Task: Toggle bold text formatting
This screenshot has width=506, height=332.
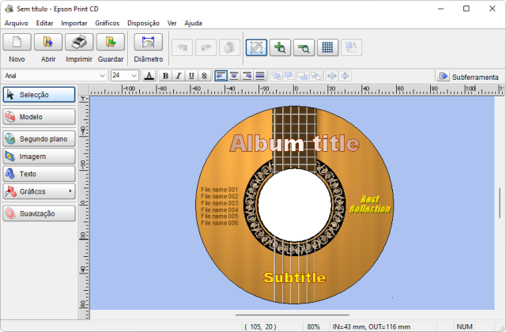Action: (x=165, y=76)
